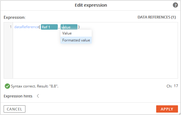181x115 pixels.
Task: Click the closing parenthesis in the expression
Action: [79, 27]
